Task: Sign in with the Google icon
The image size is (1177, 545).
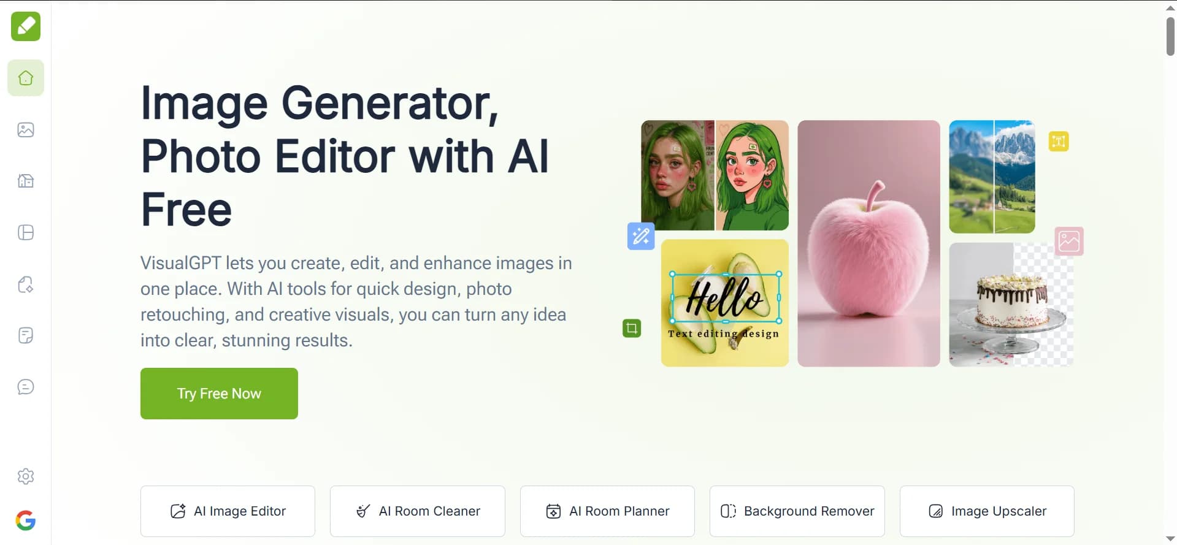Action: click(26, 520)
